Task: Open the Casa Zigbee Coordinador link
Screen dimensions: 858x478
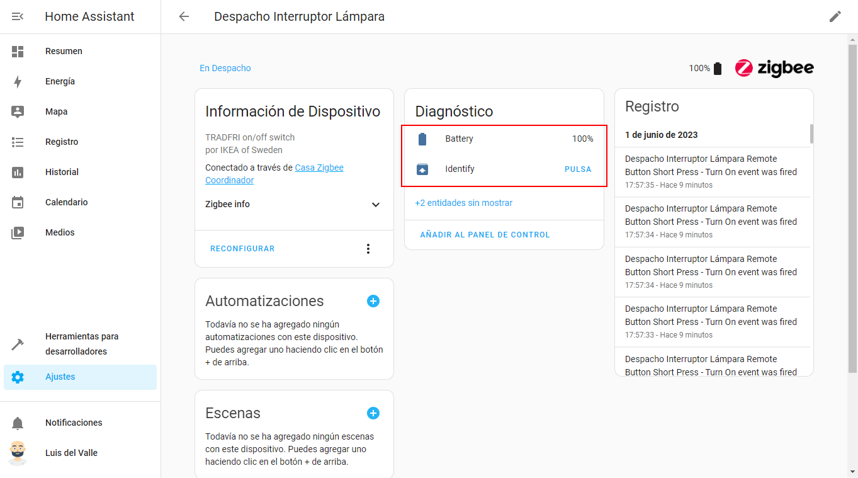Action: (319, 168)
